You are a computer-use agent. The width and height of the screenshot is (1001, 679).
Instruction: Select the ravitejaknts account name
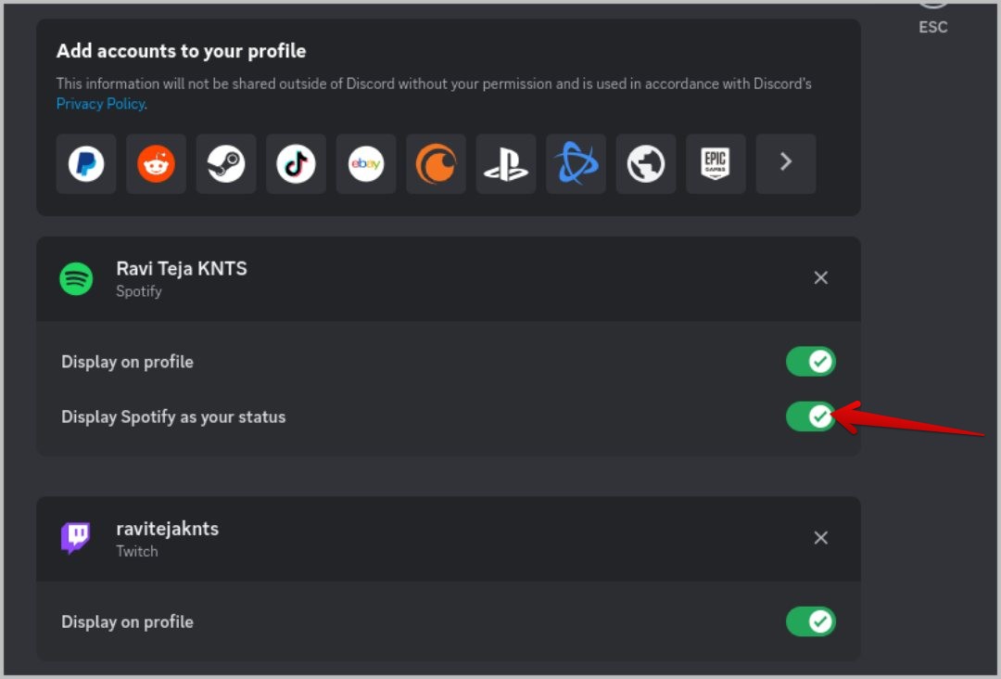point(167,529)
